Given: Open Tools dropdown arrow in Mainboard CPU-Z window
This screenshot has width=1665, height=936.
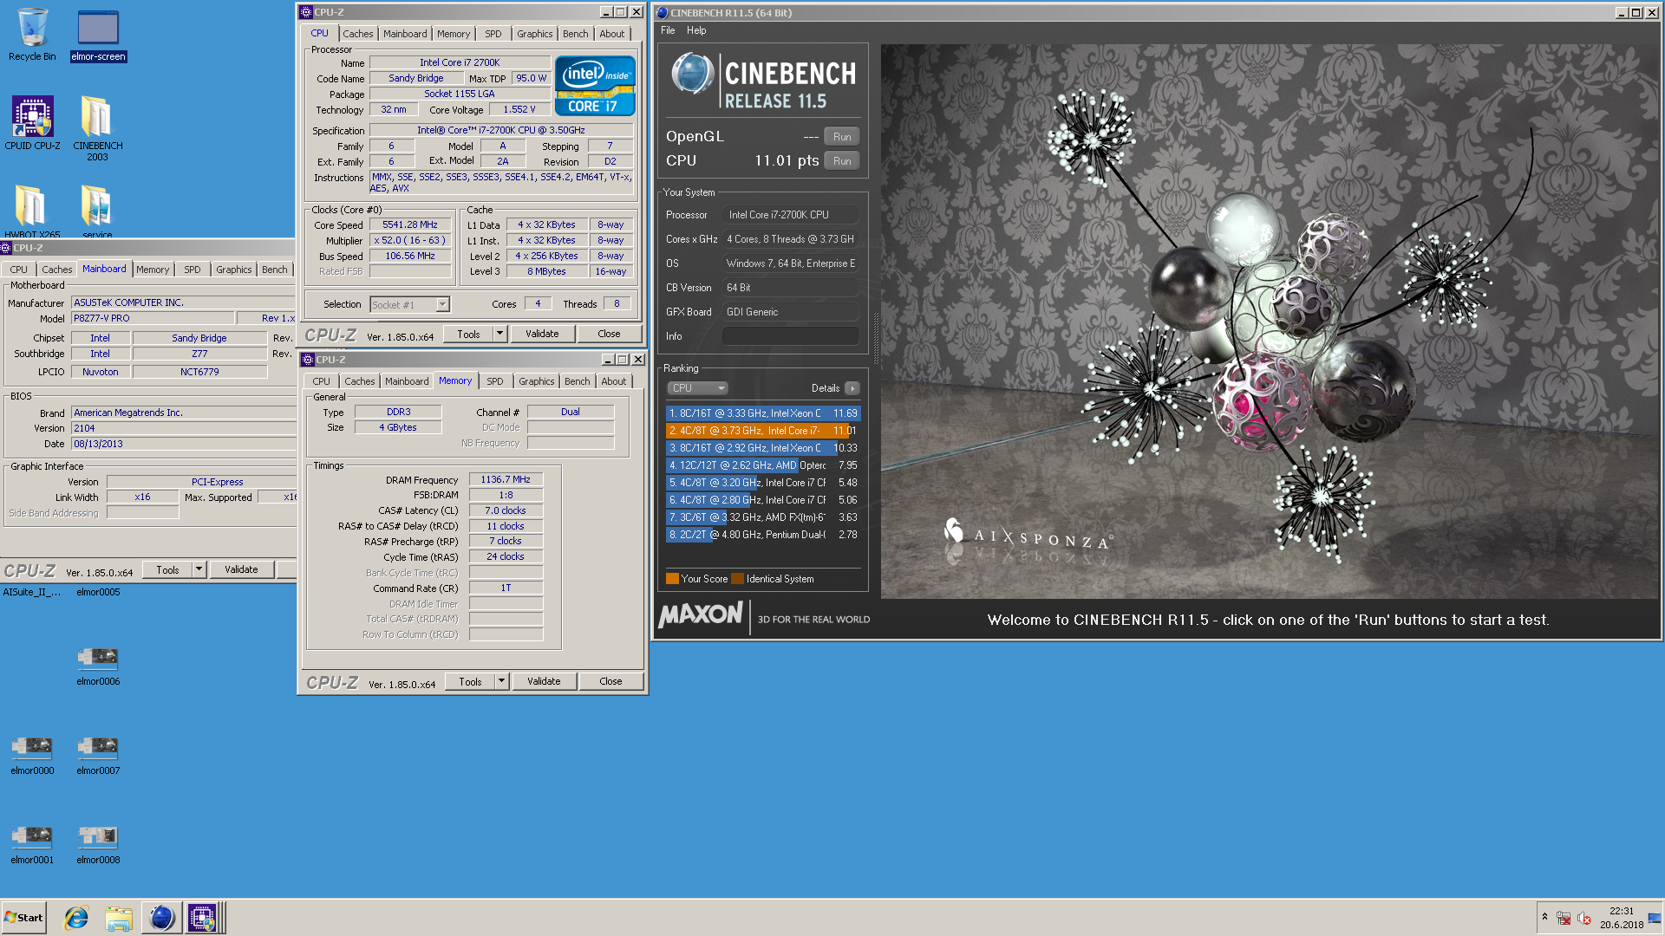Looking at the screenshot, I should point(199,570).
